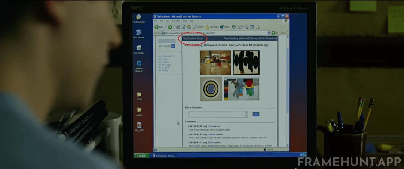
Task: Select the TO DO desktop folder
Action: click(139, 96)
